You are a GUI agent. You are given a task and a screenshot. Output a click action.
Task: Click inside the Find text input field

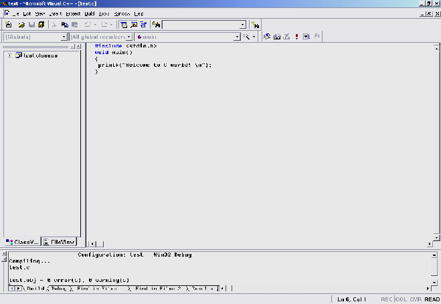tap(201, 25)
